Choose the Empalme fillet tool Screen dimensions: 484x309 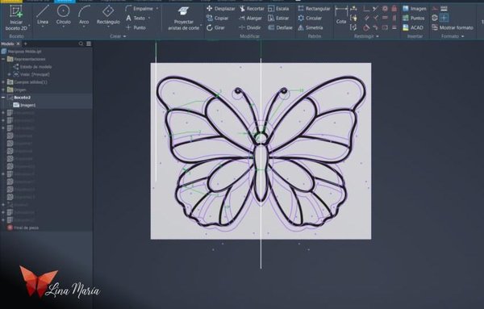(140, 9)
